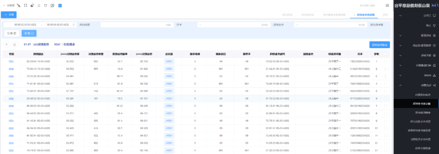Click the gear icon beside 系统管理

pyautogui.click(x=434, y=35)
